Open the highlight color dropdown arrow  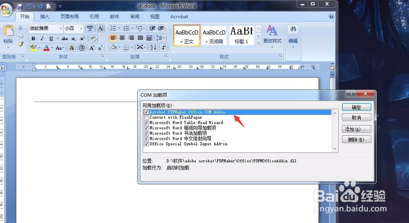click(x=39, y=48)
